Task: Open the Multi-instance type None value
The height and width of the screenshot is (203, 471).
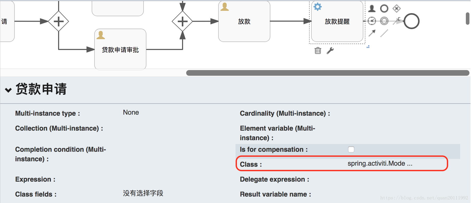Action: (x=131, y=113)
